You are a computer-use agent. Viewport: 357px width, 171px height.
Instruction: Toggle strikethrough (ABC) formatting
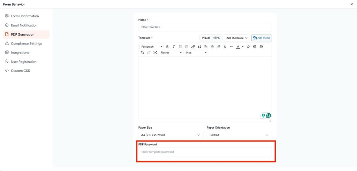click(x=231, y=47)
